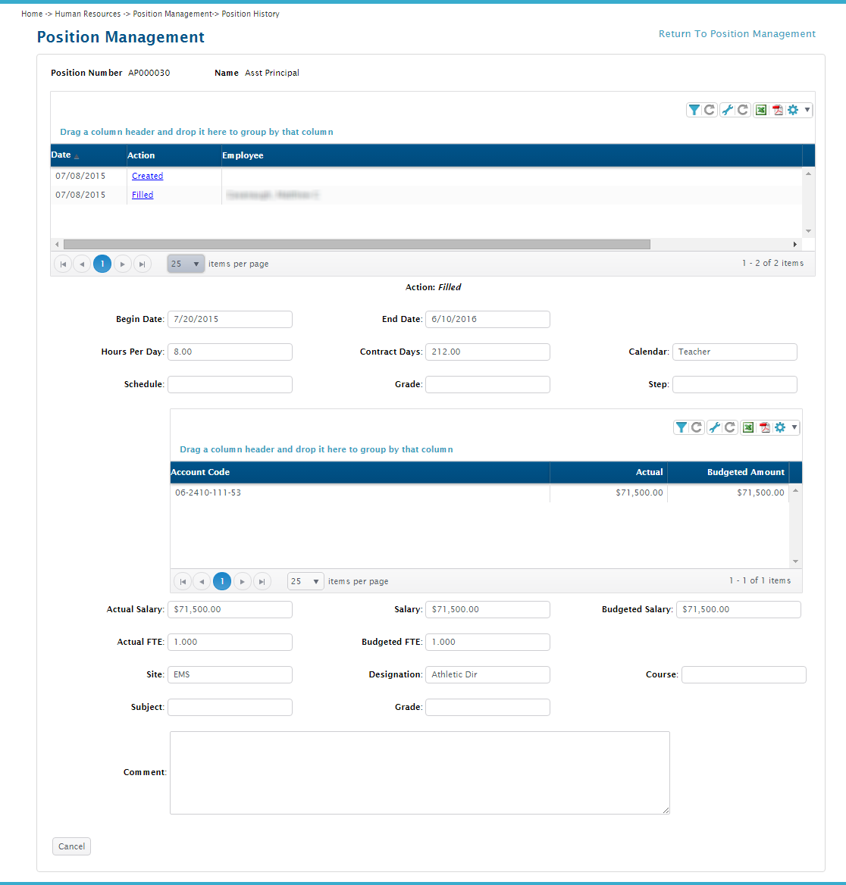Open items per page dropdown in account code grid
Screen dimensions: 846x885
(x=305, y=581)
